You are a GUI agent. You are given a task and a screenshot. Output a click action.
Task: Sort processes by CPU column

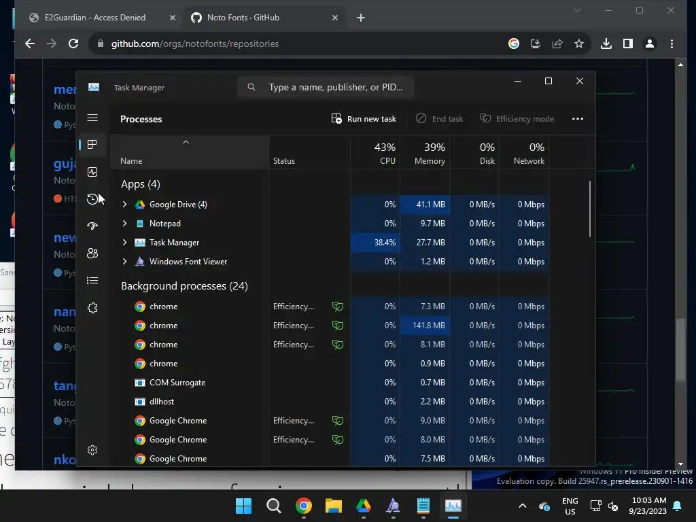pyautogui.click(x=375, y=152)
